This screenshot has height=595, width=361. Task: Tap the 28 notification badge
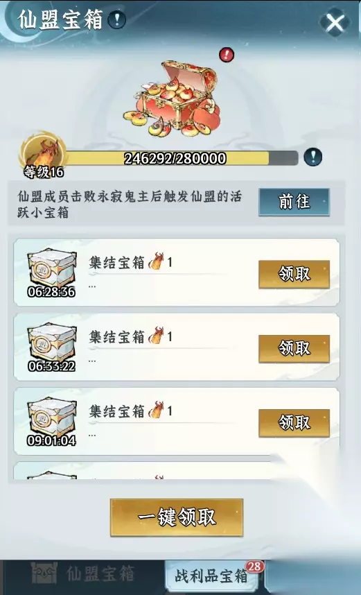[x=255, y=567]
